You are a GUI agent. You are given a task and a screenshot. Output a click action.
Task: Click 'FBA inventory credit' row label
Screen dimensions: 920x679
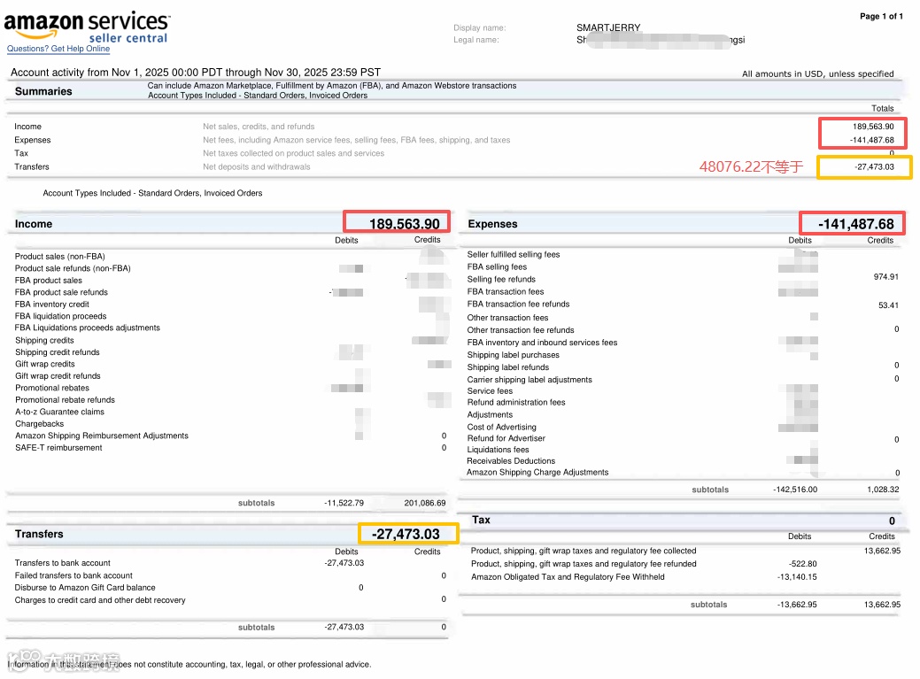[52, 305]
